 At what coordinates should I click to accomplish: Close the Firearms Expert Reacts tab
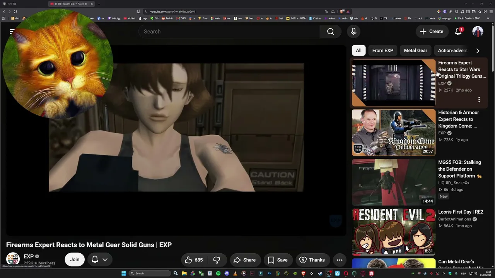coord(92,4)
